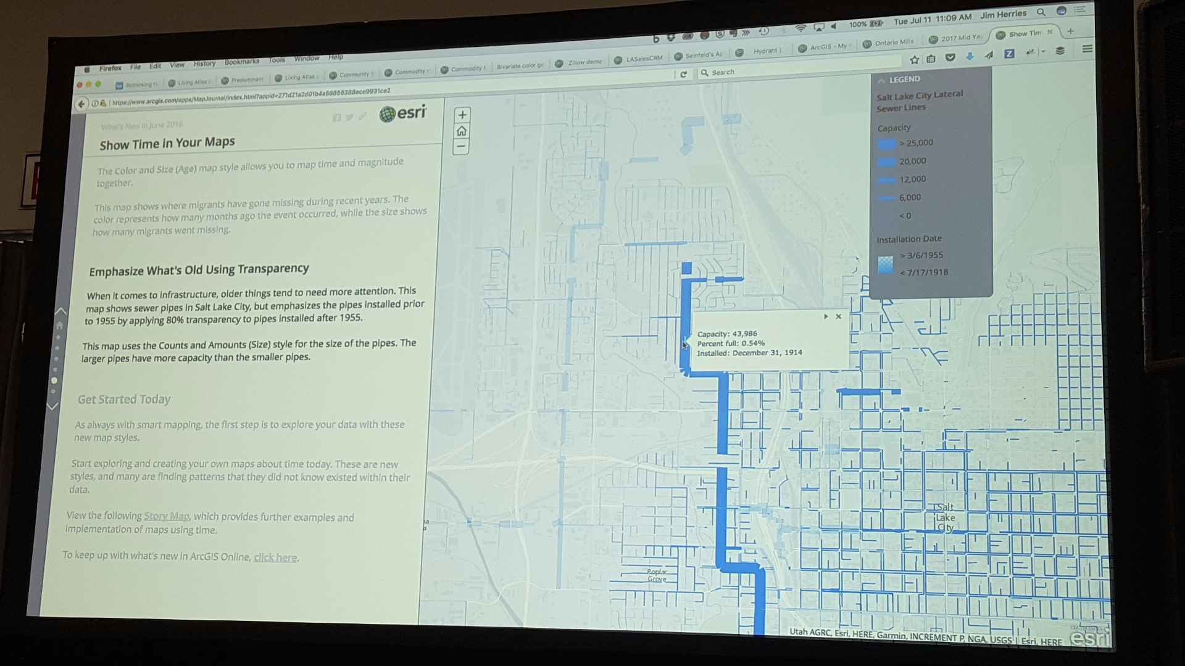Open macOS Notification Center
Image resolution: width=1185 pixels, height=666 pixels.
coord(1079,10)
